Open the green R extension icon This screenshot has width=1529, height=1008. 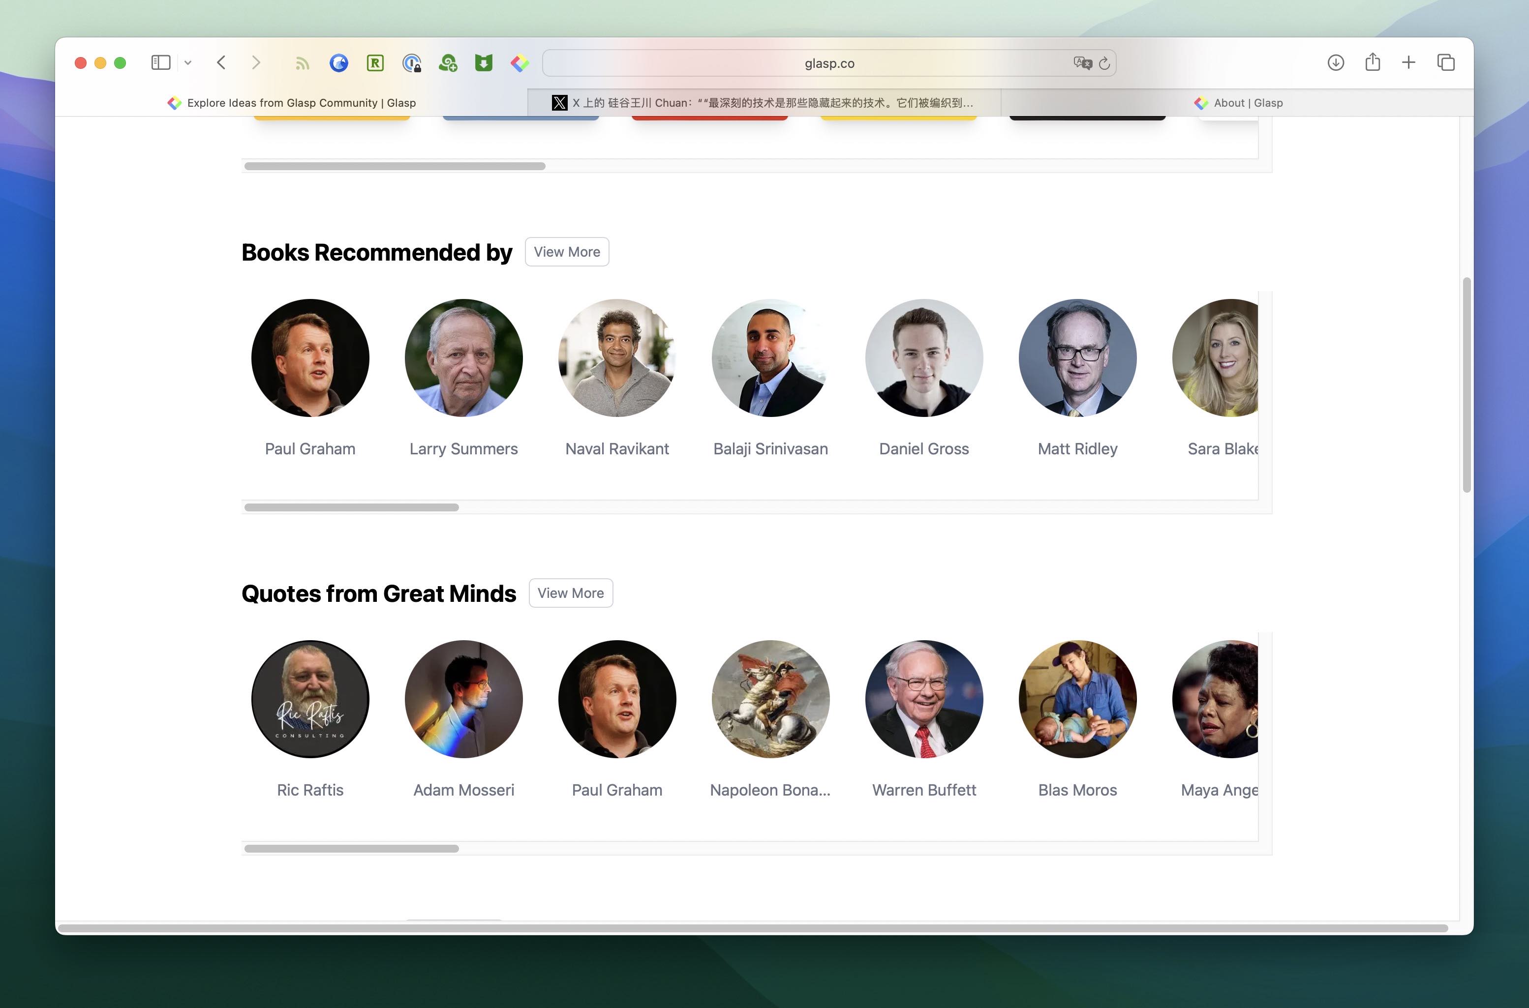[x=375, y=63]
